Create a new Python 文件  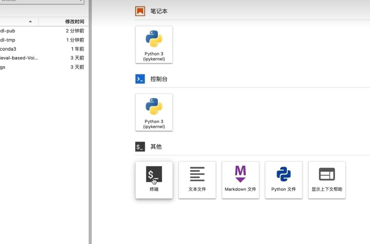284,180
